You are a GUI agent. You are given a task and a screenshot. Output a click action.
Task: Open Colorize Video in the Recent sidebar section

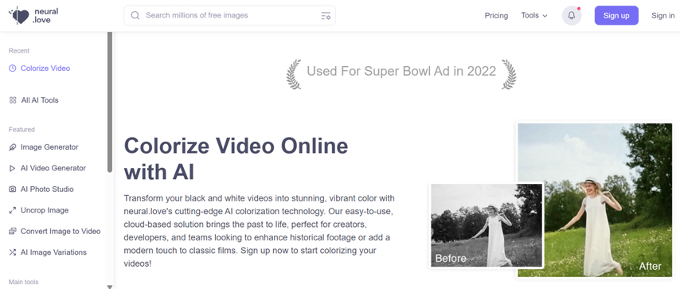45,68
